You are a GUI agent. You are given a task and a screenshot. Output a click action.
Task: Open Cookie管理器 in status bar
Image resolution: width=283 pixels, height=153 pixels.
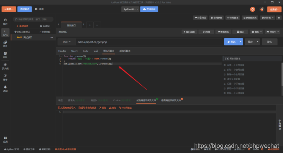tap(223, 149)
